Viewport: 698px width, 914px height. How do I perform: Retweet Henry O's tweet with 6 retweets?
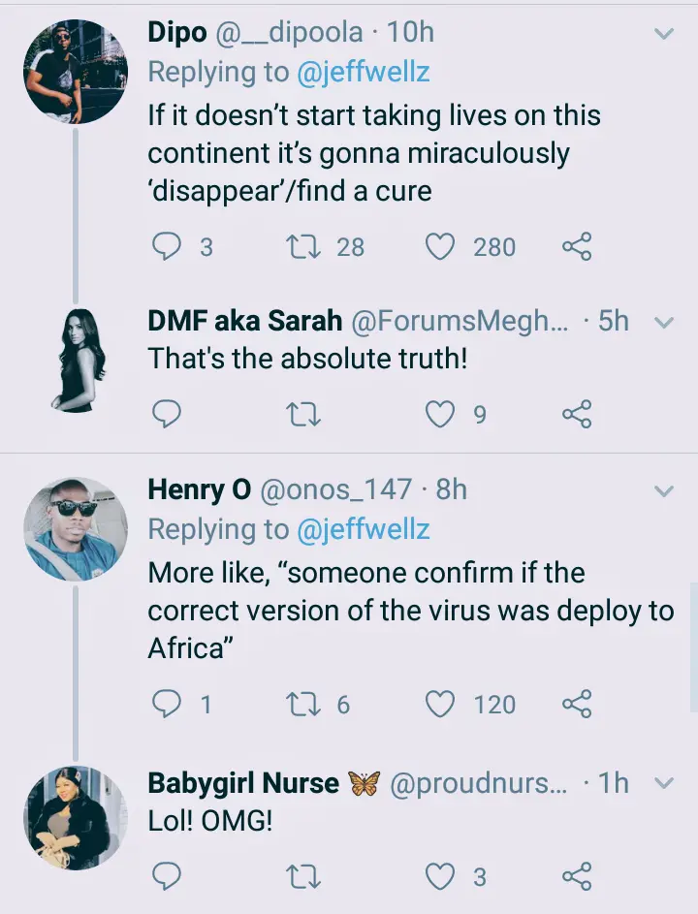(x=305, y=704)
